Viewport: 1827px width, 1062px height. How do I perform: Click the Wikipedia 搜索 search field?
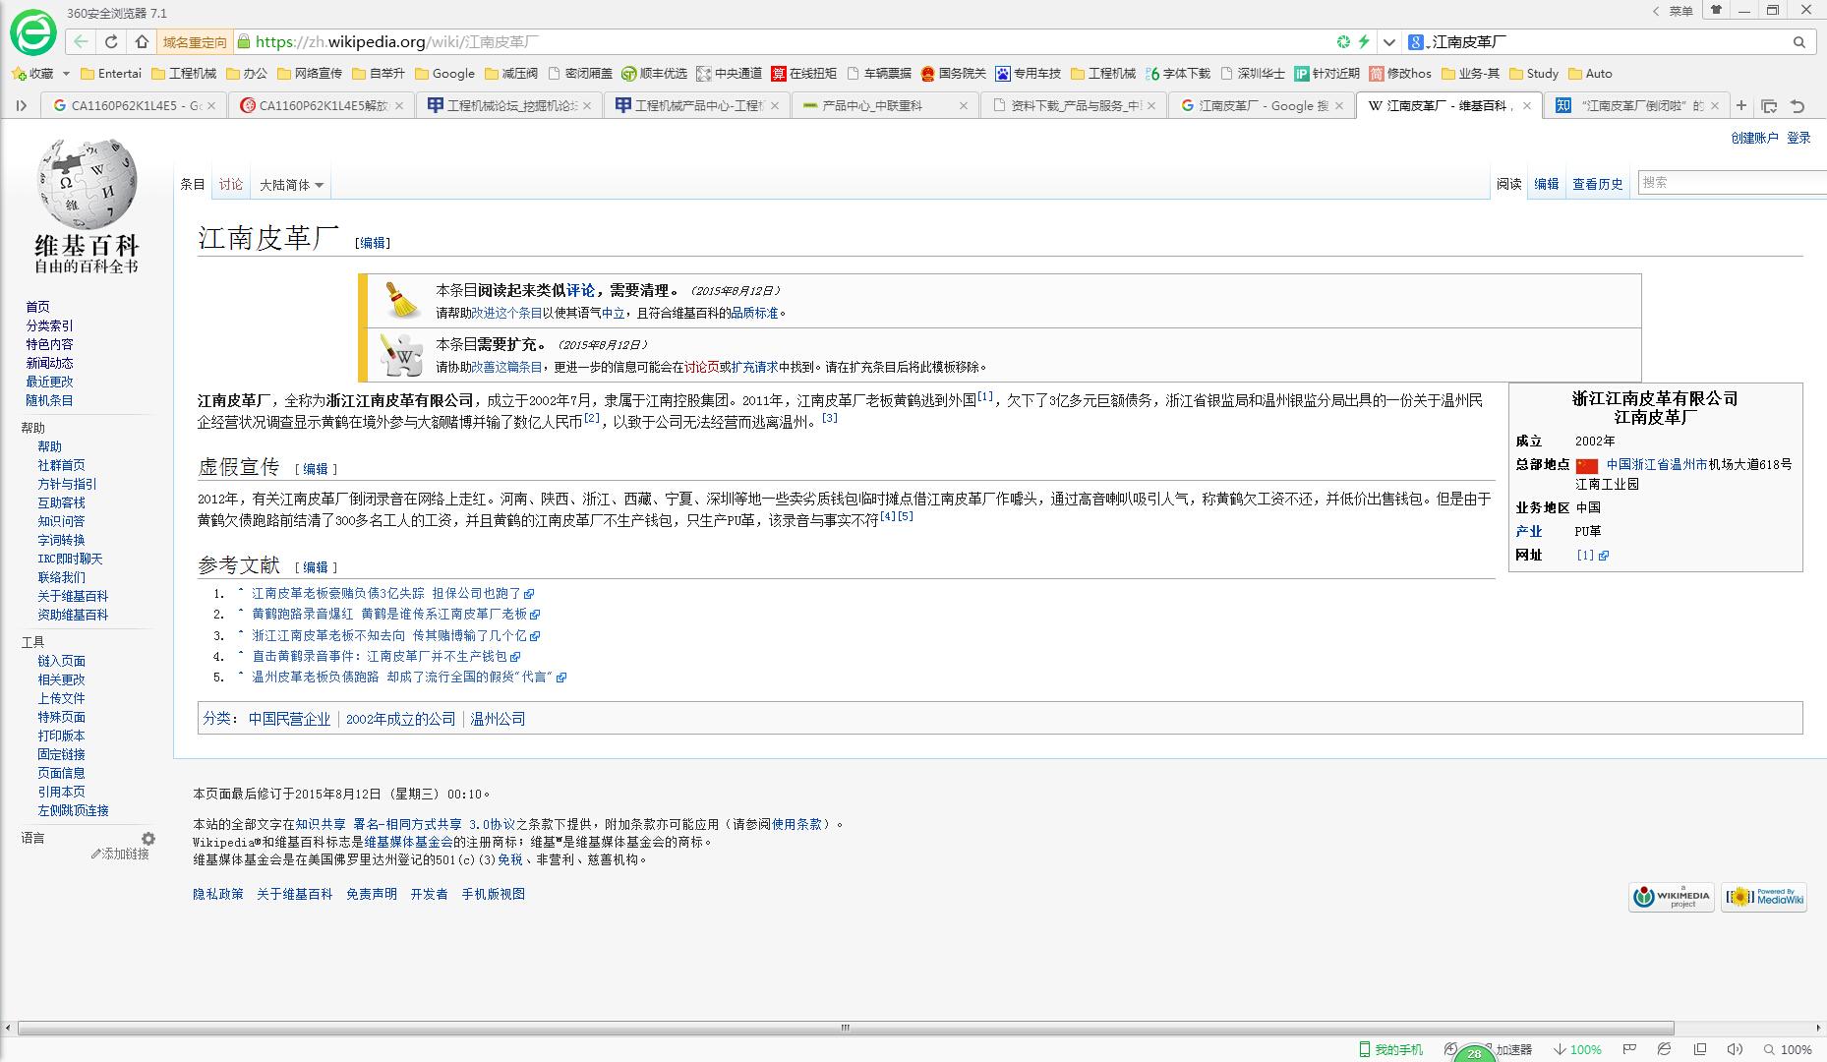(1731, 182)
